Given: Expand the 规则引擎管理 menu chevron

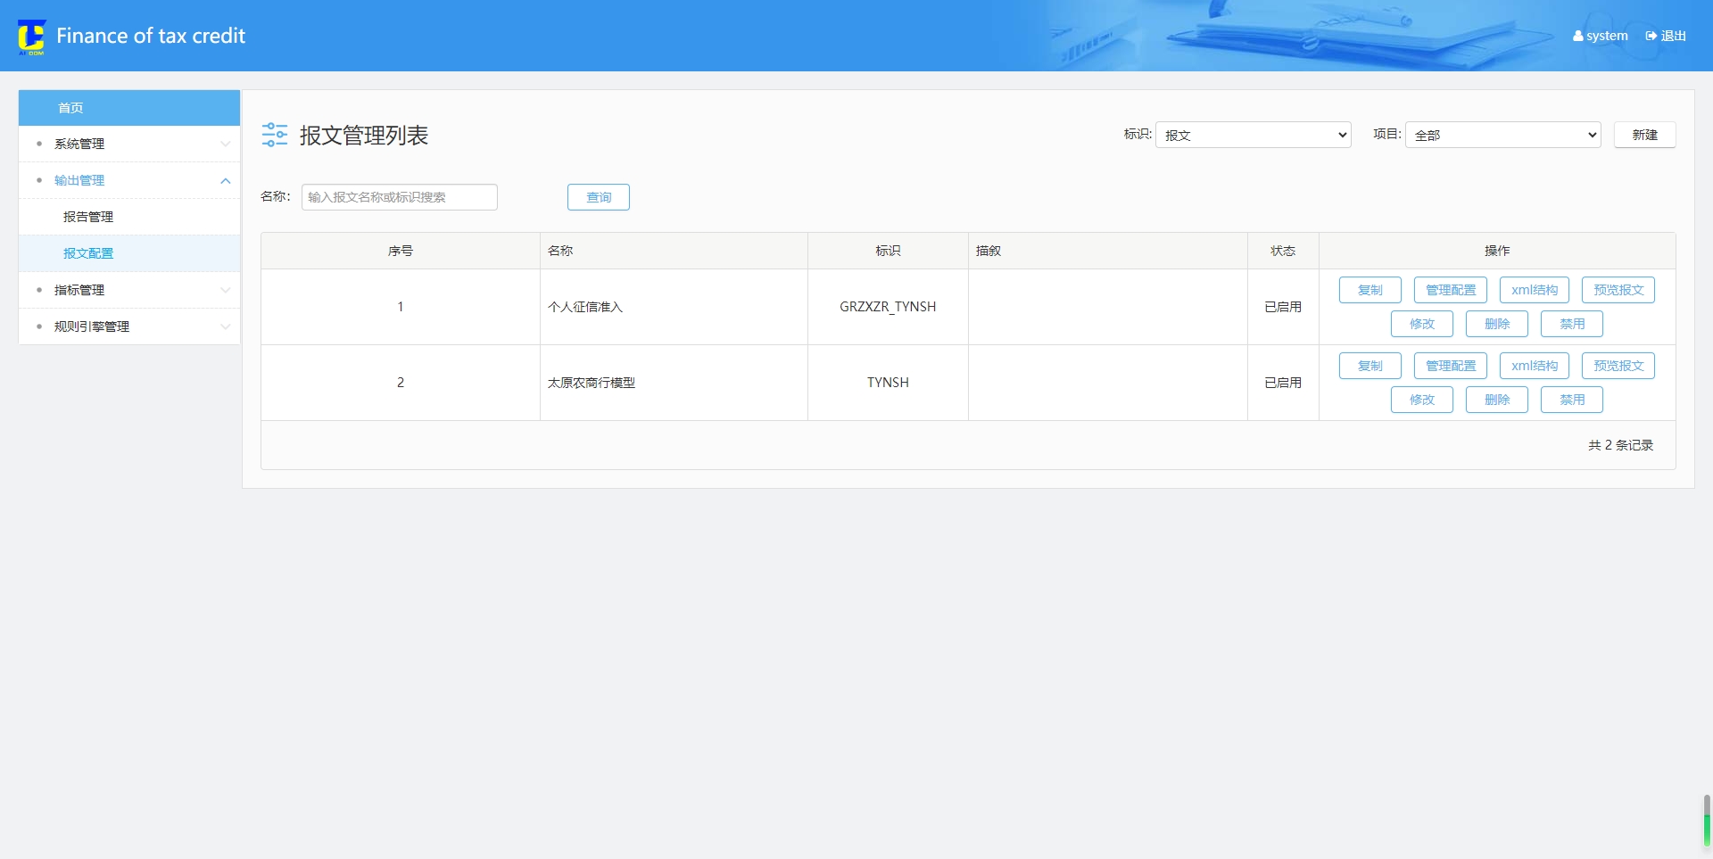Looking at the screenshot, I should coord(225,326).
